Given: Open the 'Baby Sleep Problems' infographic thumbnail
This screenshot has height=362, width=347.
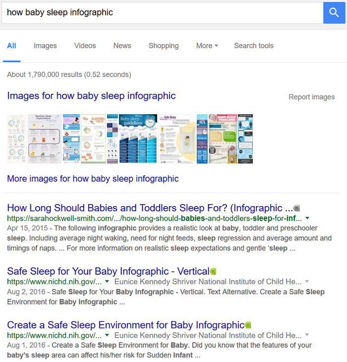Looking at the screenshot, I should pos(223,139).
